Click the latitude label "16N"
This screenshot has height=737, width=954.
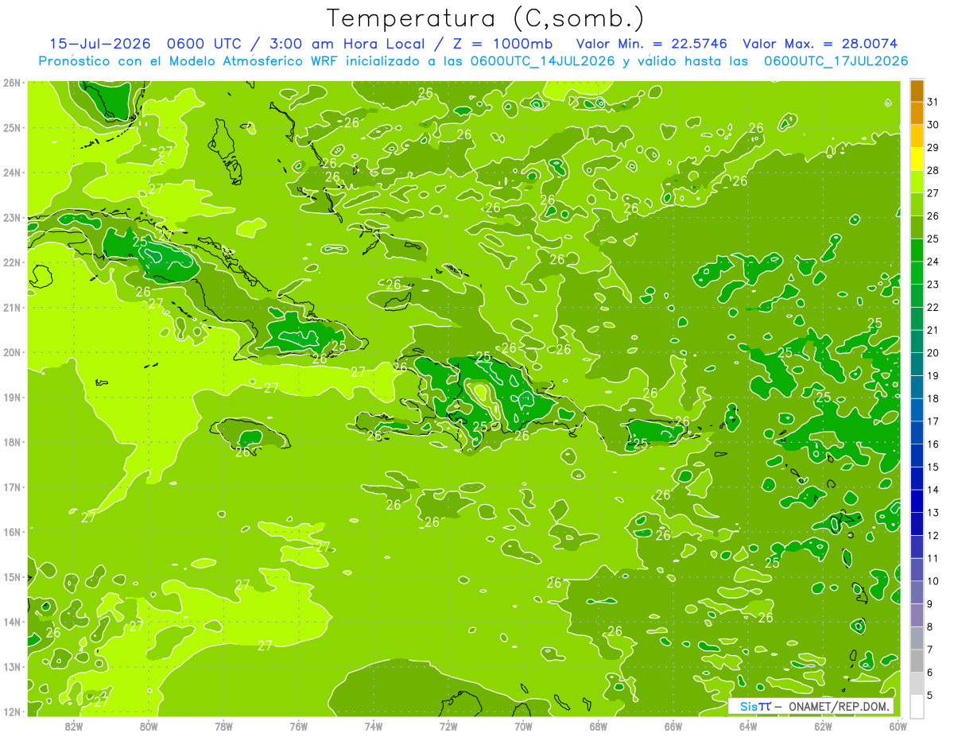pyautogui.click(x=11, y=532)
